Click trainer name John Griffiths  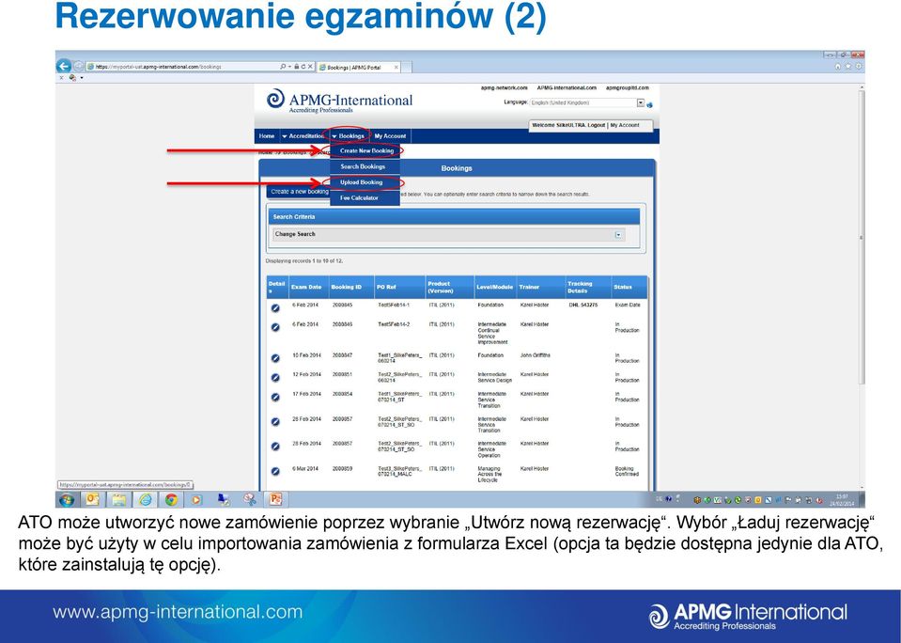tap(535, 355)
